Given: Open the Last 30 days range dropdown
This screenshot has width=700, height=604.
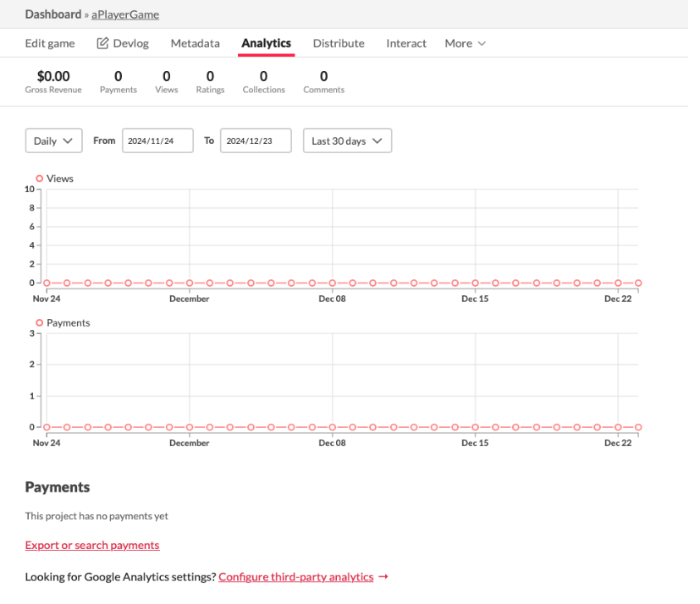Looking at the screenshot, I should tap(347, 140).
